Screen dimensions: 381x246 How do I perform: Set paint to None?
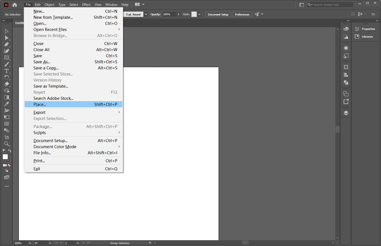[9, 165]
